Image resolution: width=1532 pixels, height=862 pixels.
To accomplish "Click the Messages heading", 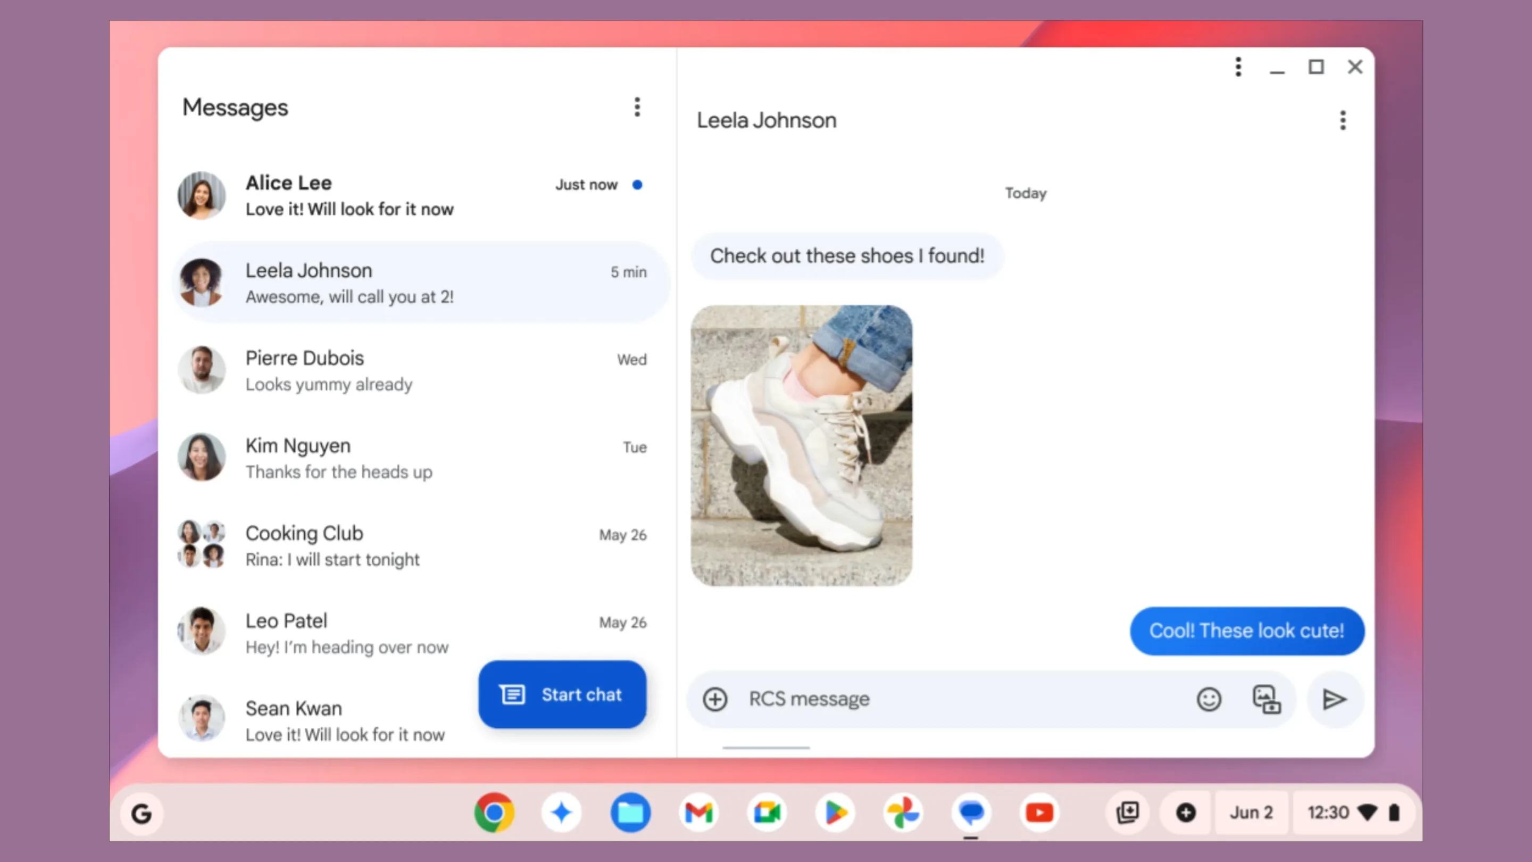I will (x=235, y=107).
